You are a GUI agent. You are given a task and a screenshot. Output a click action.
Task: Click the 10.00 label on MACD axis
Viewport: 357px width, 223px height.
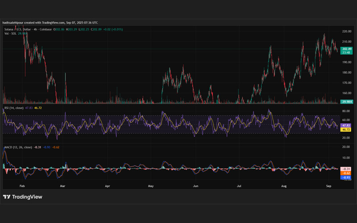pos(346,158)
